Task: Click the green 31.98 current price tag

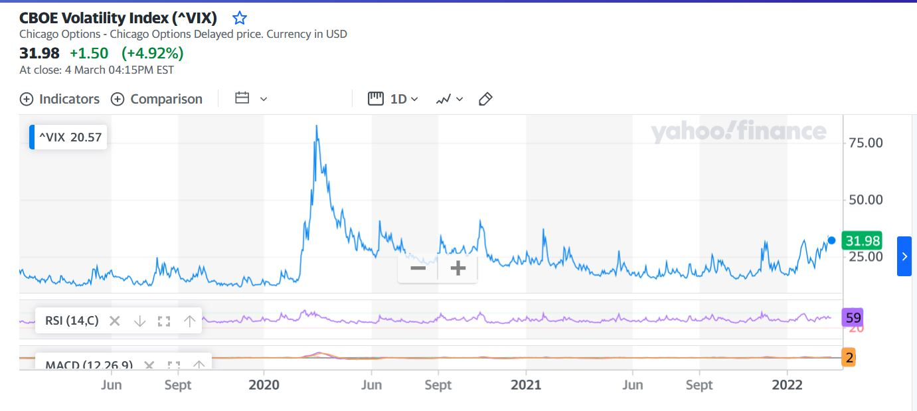Action: 863,240
